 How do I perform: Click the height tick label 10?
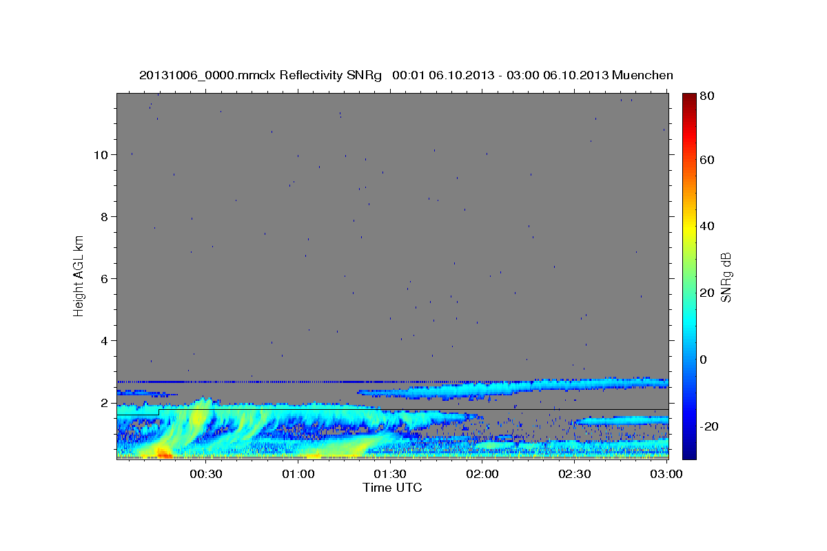101,154
